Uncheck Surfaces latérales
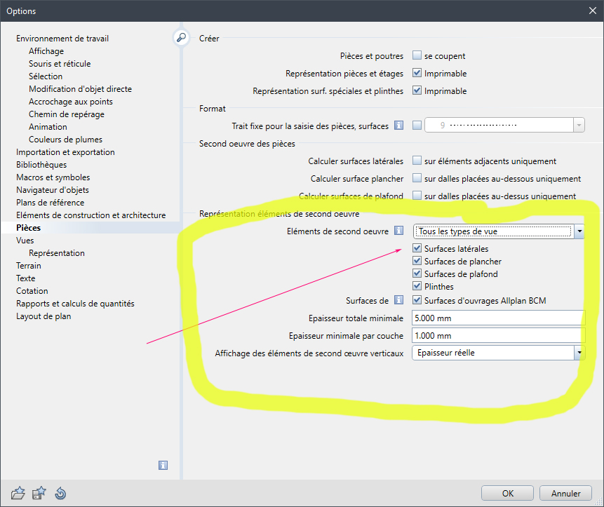Viewport: 604px width, 507px height. [x=417, y=248]
